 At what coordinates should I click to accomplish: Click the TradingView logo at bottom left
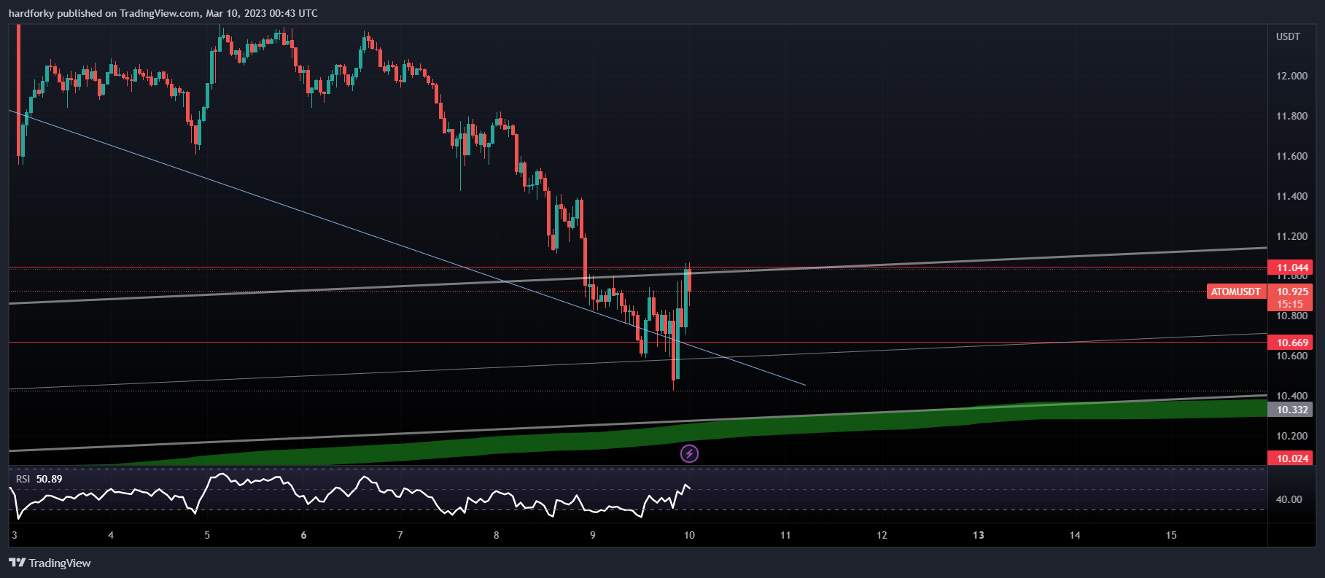50,563
